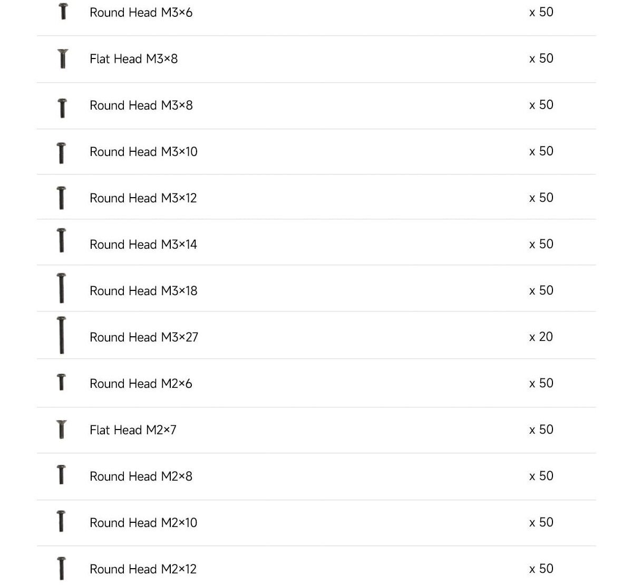Click the Round Head M2×6 screw icon
631x585 pixels.
[x=61, y=382]
